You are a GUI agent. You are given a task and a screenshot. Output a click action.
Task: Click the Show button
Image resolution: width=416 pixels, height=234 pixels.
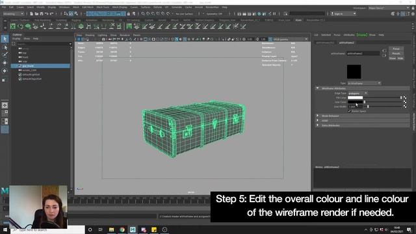pyautogui.click(x=393, y=58)
